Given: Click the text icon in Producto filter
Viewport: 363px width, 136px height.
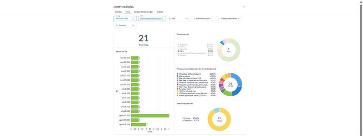Looking at the screenshot, I should coord(117,26).
